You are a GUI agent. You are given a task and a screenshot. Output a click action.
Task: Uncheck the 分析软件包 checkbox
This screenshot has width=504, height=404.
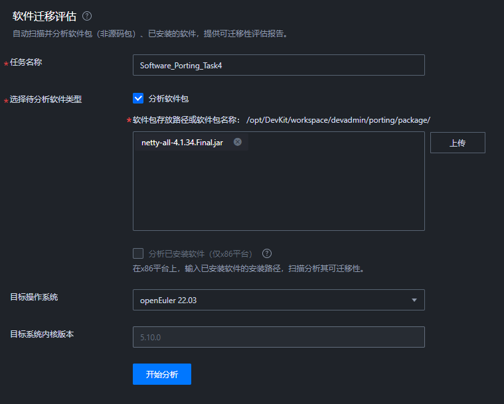[x=138, y=98]
